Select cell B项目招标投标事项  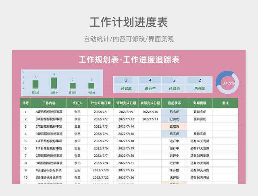(x=49, y=119)
